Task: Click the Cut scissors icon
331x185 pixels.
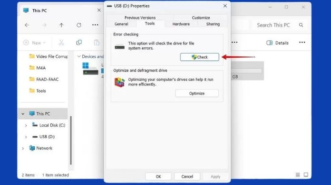Action: (x=61, y=43)
